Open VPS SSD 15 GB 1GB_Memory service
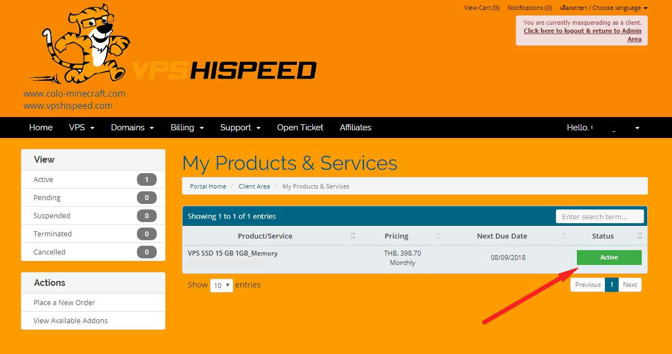 coord(233,253)
